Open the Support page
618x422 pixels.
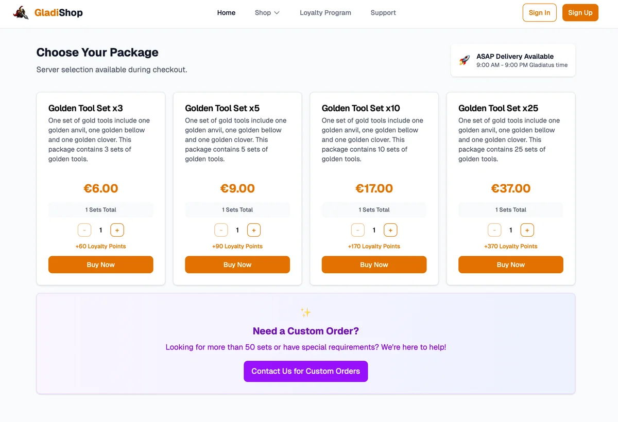pos(383,13)
